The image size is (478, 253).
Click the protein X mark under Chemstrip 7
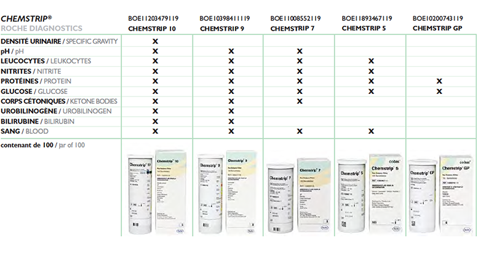click(x=300, y=81)
